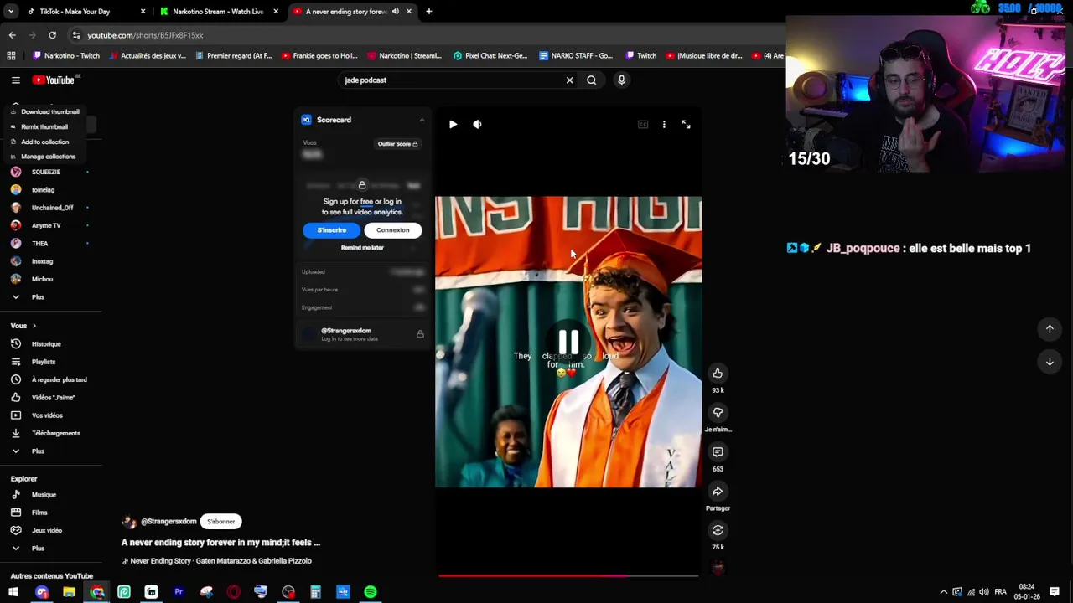This screenshot has width=1073, height=603.
Task: Dislike the short with thumbs down
Action: pos(718,413)
